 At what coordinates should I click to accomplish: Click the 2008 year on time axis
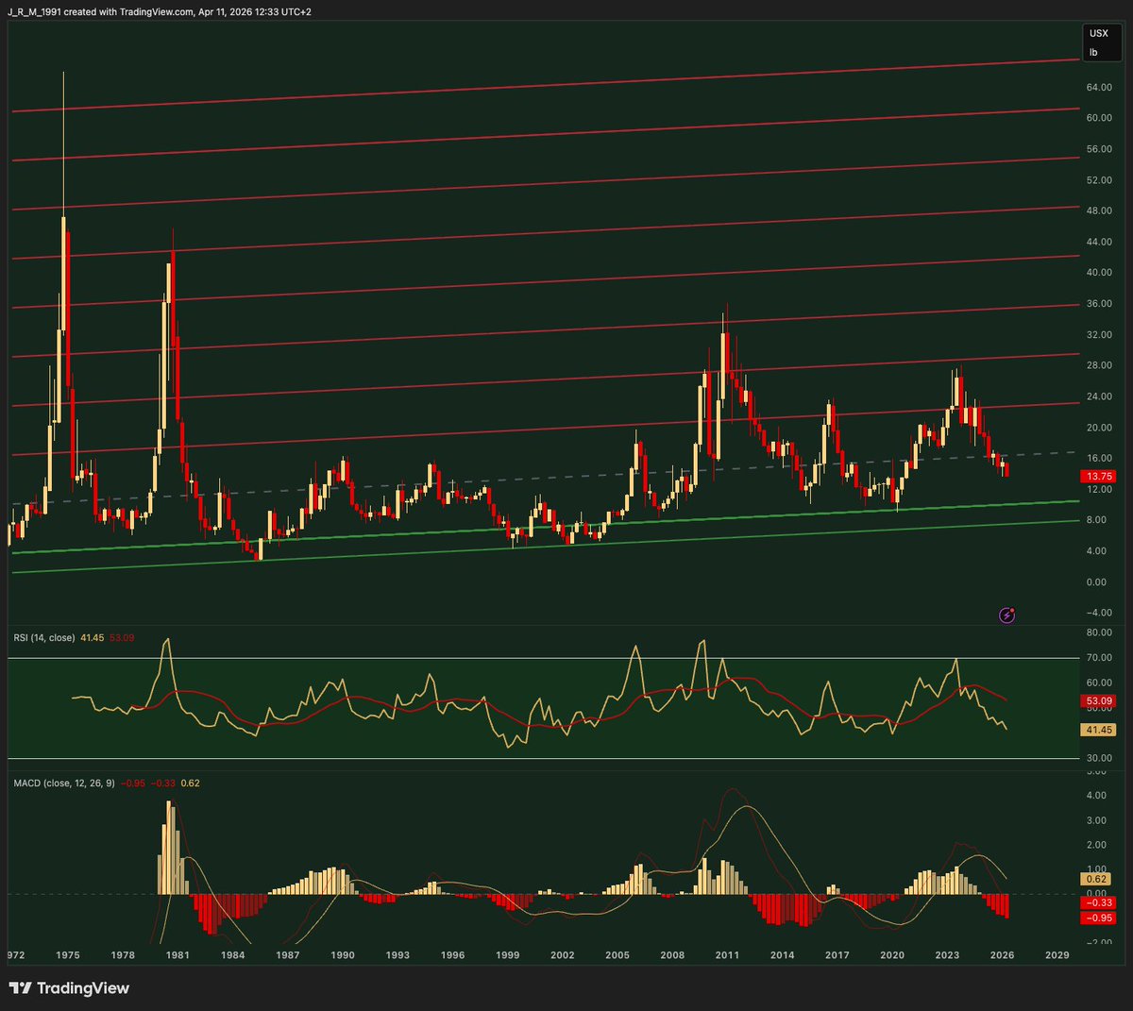[x=672, y=955]
